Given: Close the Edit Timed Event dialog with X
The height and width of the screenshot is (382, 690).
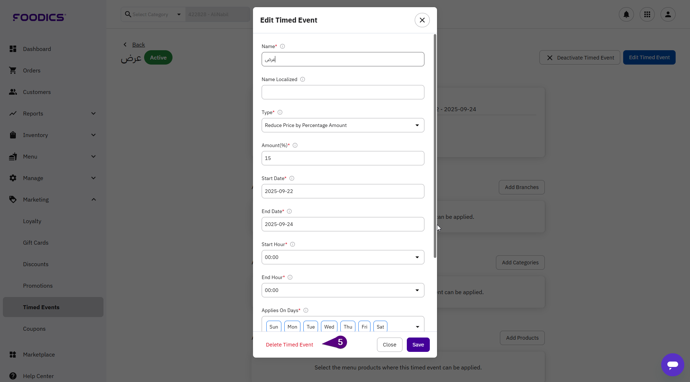Looking at the screenshot, I should tap(422, 20).
